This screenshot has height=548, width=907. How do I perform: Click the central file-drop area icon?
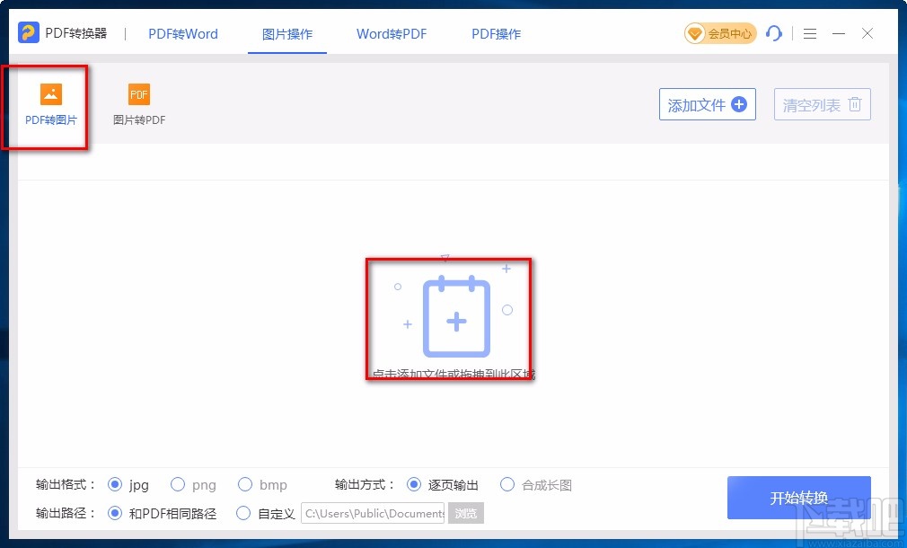pyautogui.click(x=454, y=319)
